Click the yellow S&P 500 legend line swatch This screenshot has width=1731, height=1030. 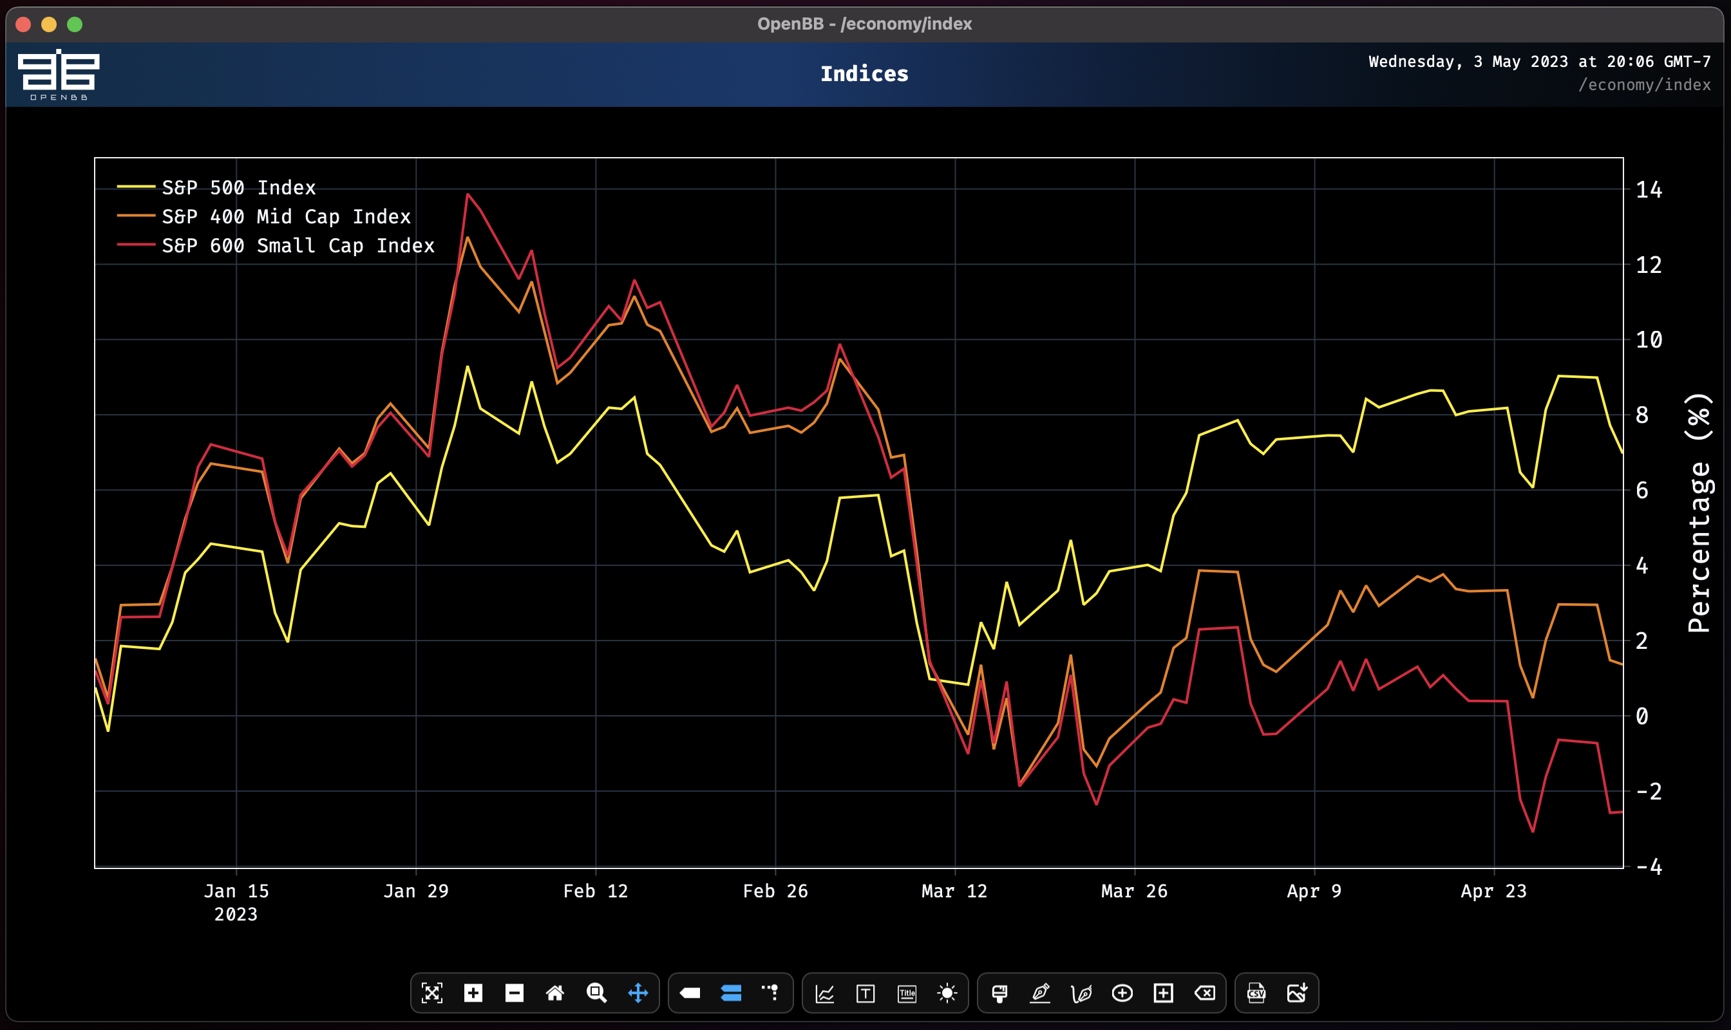point(136,187)
